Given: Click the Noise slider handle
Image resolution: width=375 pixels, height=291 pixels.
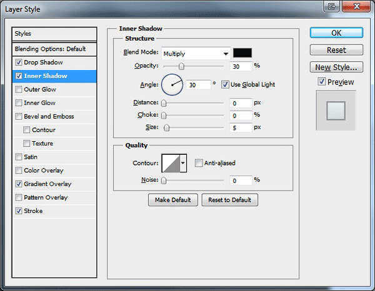Looking at the screenshot, I should tap(164, 180).
